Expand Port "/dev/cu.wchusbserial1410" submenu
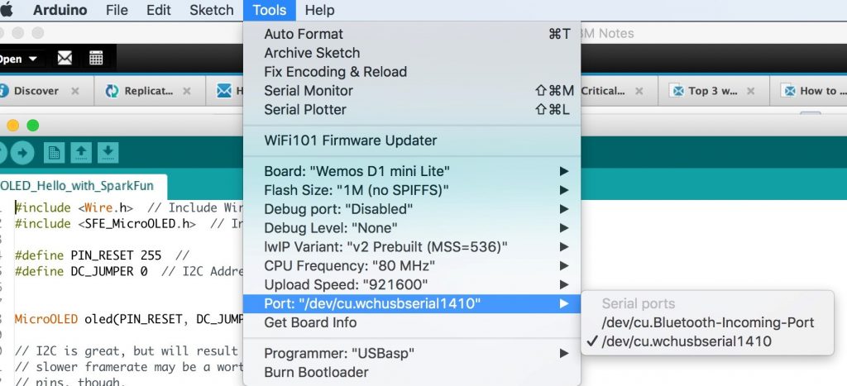The image size is (847, 386). coord(412,303)
